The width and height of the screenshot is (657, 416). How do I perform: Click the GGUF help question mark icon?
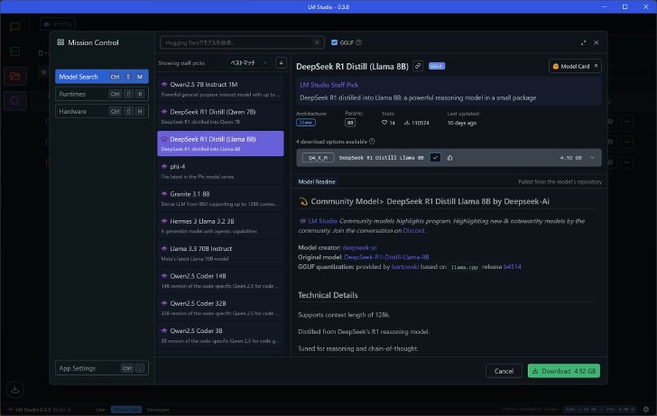click(x=359, y=42)
